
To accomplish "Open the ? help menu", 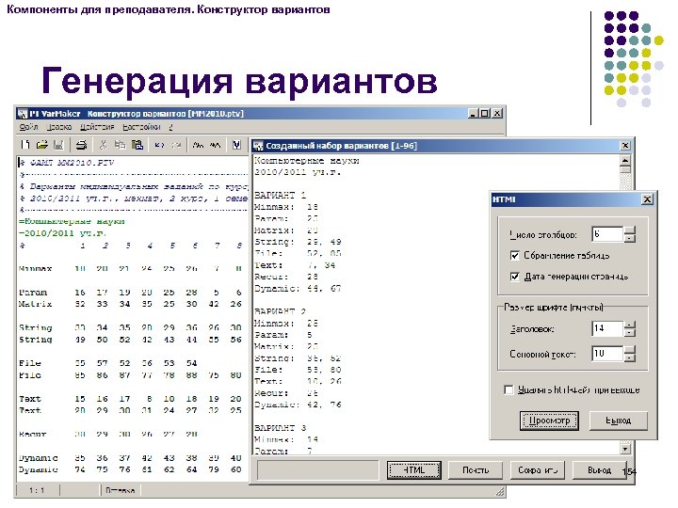I will point(170,127).
